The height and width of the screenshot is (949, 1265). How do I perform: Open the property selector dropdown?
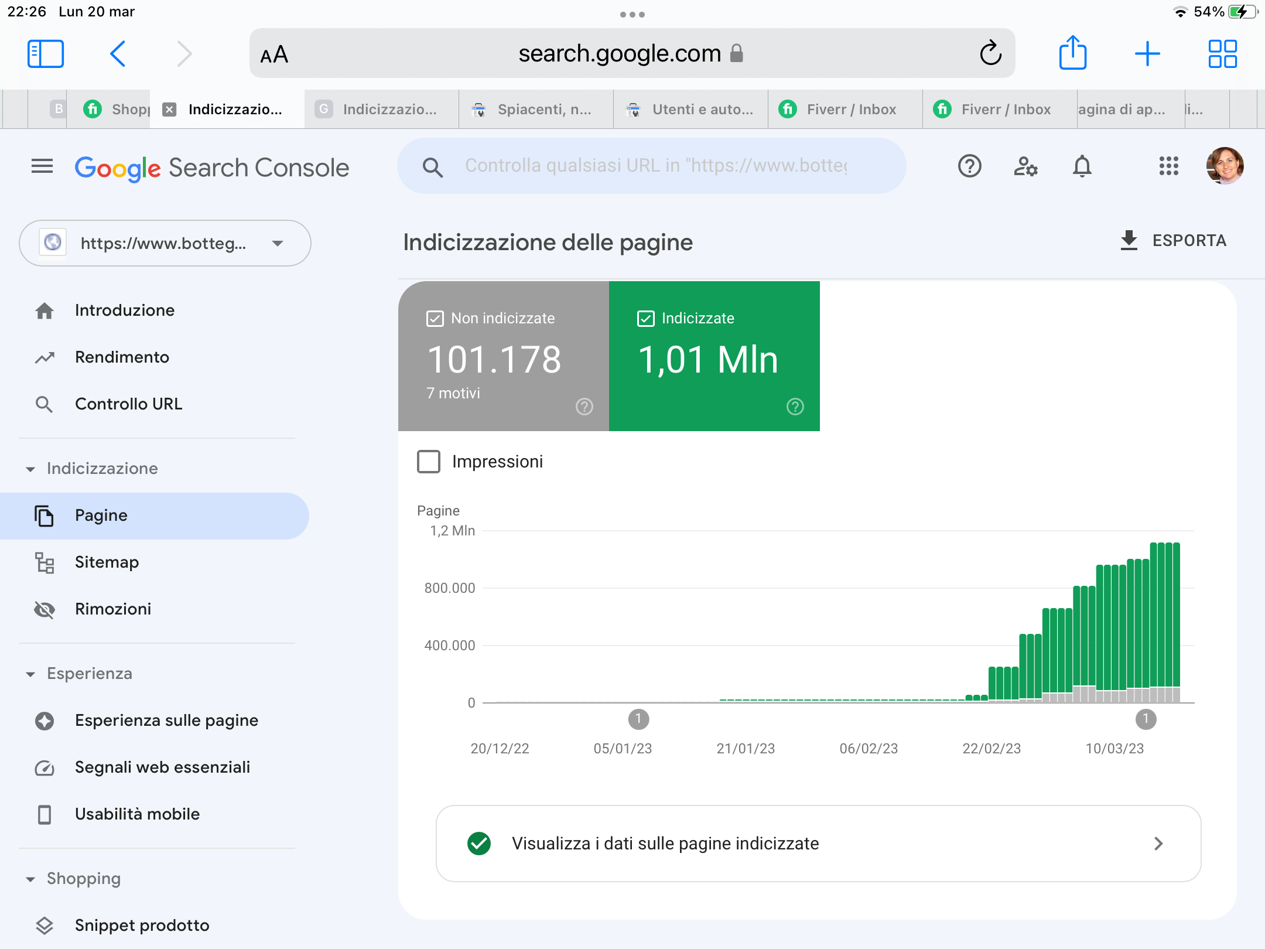(x=165, y=243)
